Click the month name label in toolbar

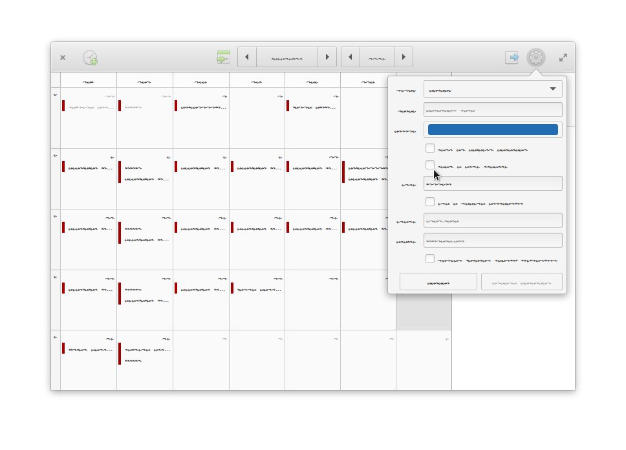[x=287, y=57]
